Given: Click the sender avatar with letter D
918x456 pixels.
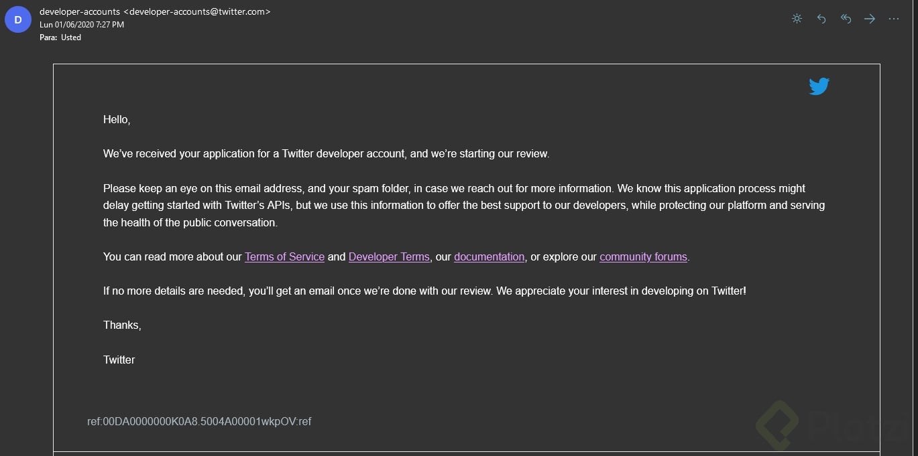Looking at the screenshot, I should pyautogui.click(x=17, y=20).
